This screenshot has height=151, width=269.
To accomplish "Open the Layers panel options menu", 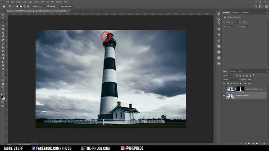I will coord(267,71).
